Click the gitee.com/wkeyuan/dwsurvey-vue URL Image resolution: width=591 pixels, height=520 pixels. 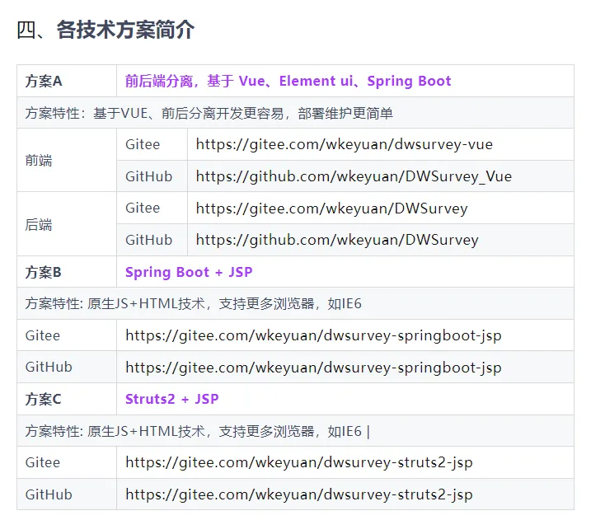tap(344, 144)
